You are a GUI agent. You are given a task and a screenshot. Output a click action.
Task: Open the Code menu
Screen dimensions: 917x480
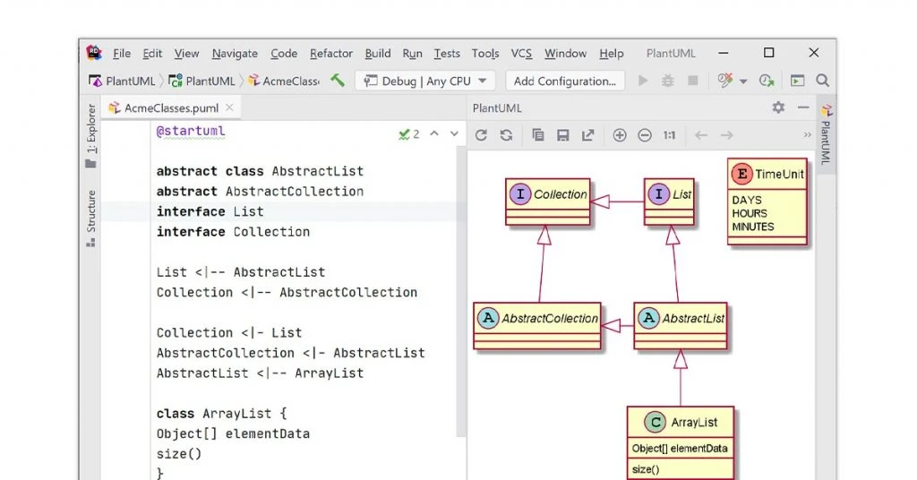[284, 53]
